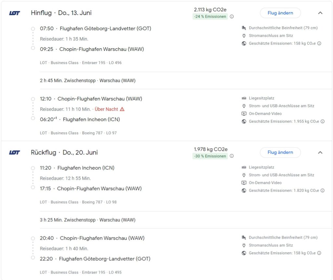Click info icon after 1.820 kg CO₂e emissions

tap(323, 191)
